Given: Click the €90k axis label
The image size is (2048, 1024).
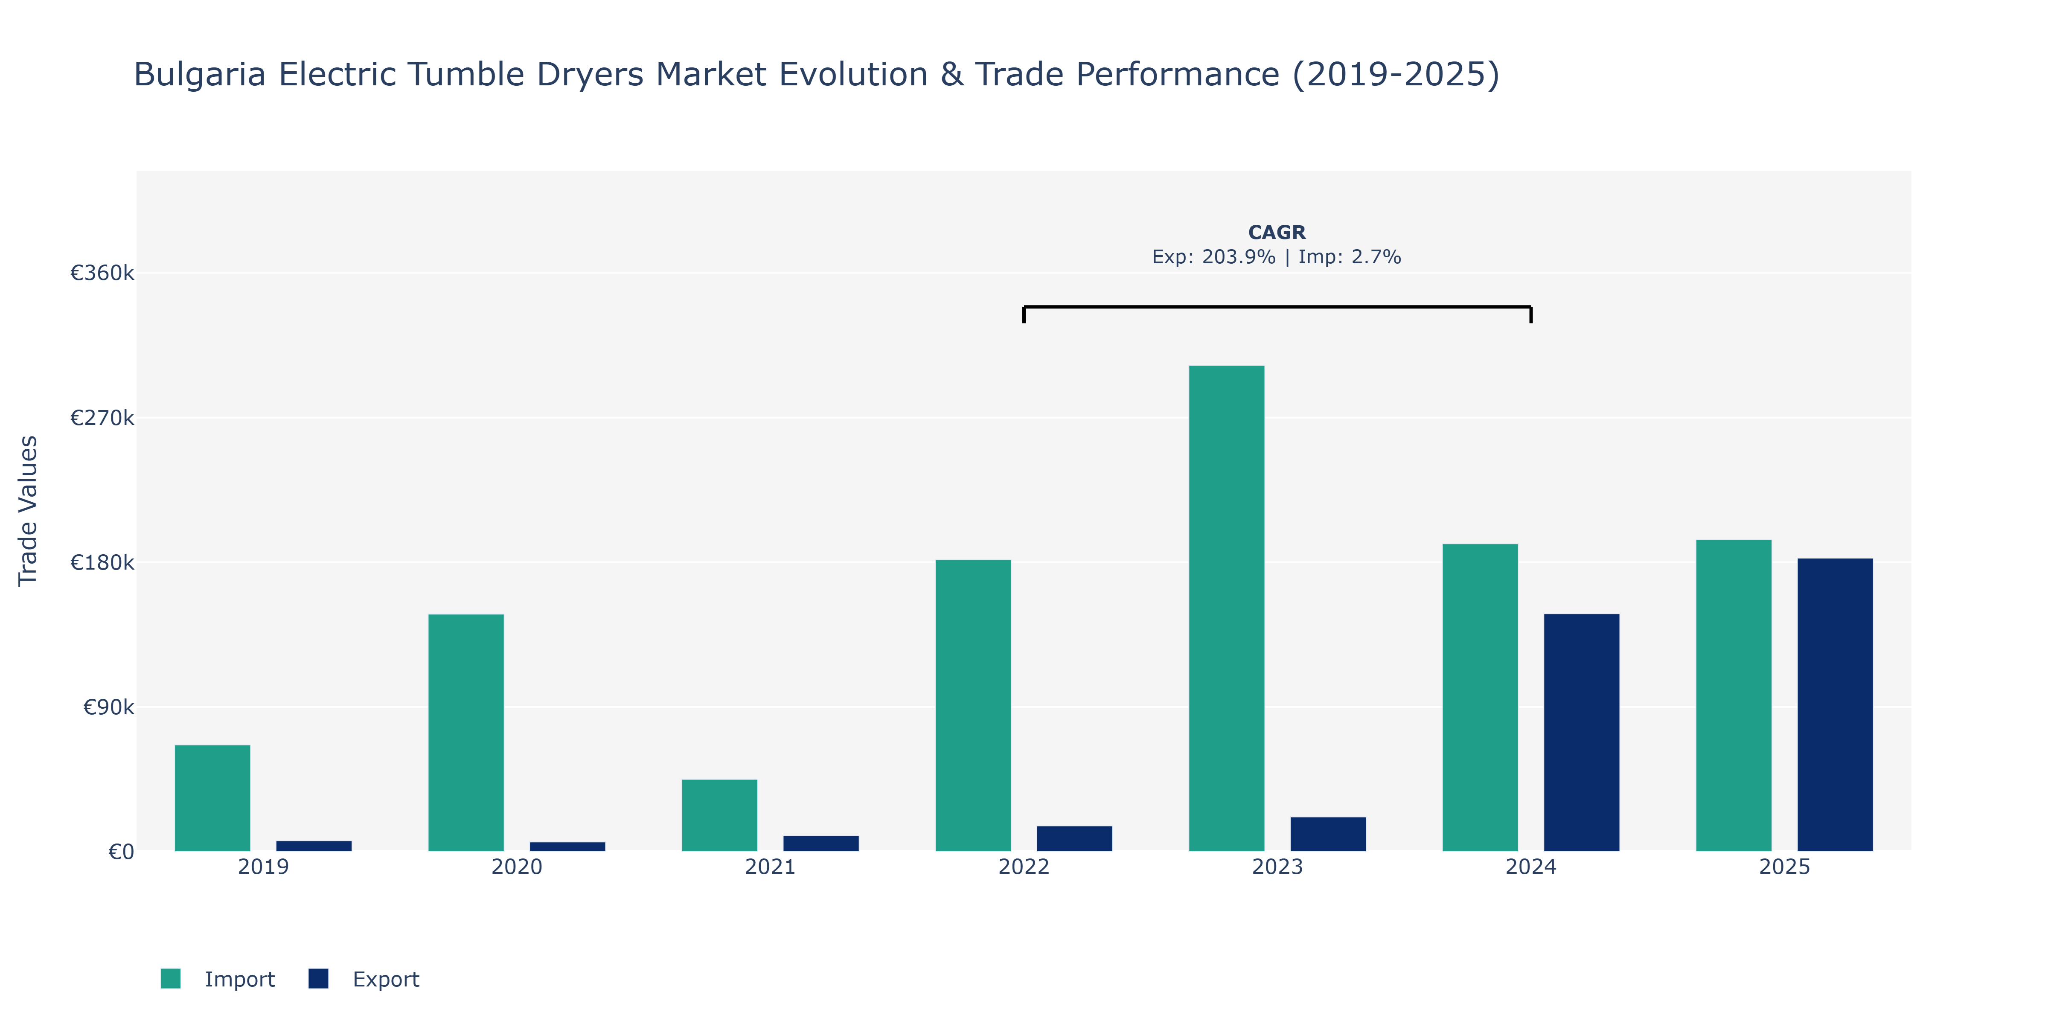Looking at the screenshot, I should click(x=109, y=707).
